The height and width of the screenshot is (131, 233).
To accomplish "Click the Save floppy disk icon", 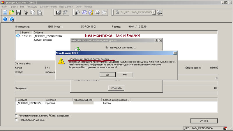I will 18,12.
